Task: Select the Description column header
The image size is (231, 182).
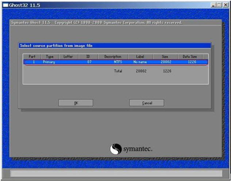Action: [112, 57]
